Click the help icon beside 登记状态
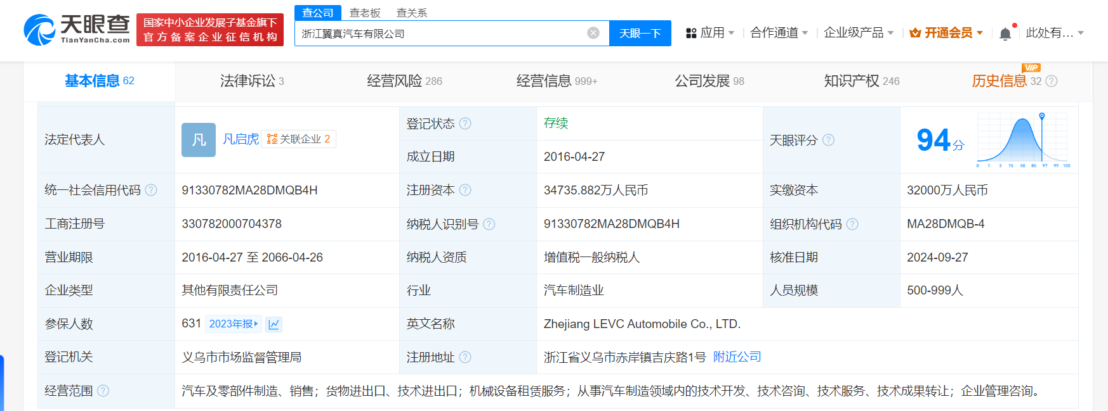 465,123
